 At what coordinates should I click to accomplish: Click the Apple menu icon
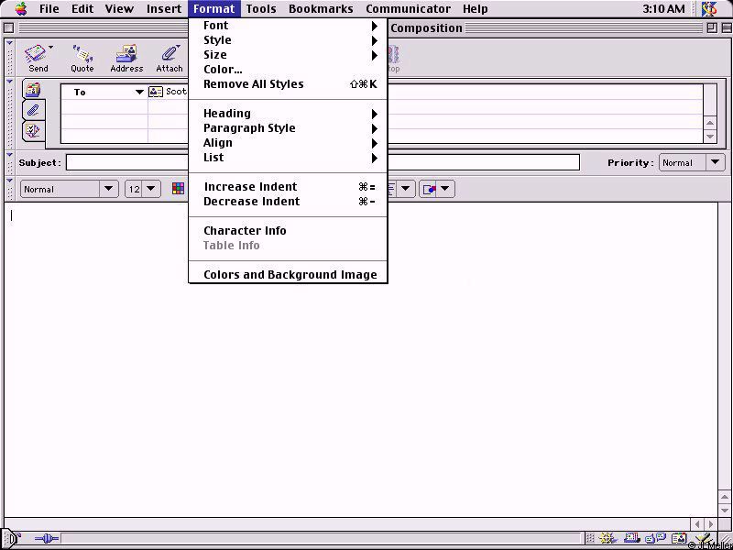21,8
